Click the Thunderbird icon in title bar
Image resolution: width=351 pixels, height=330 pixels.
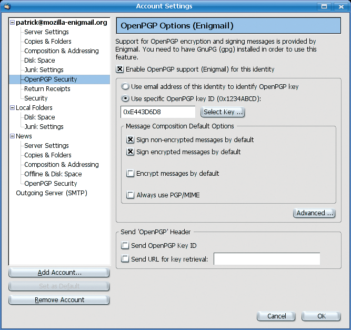(7, 6)
